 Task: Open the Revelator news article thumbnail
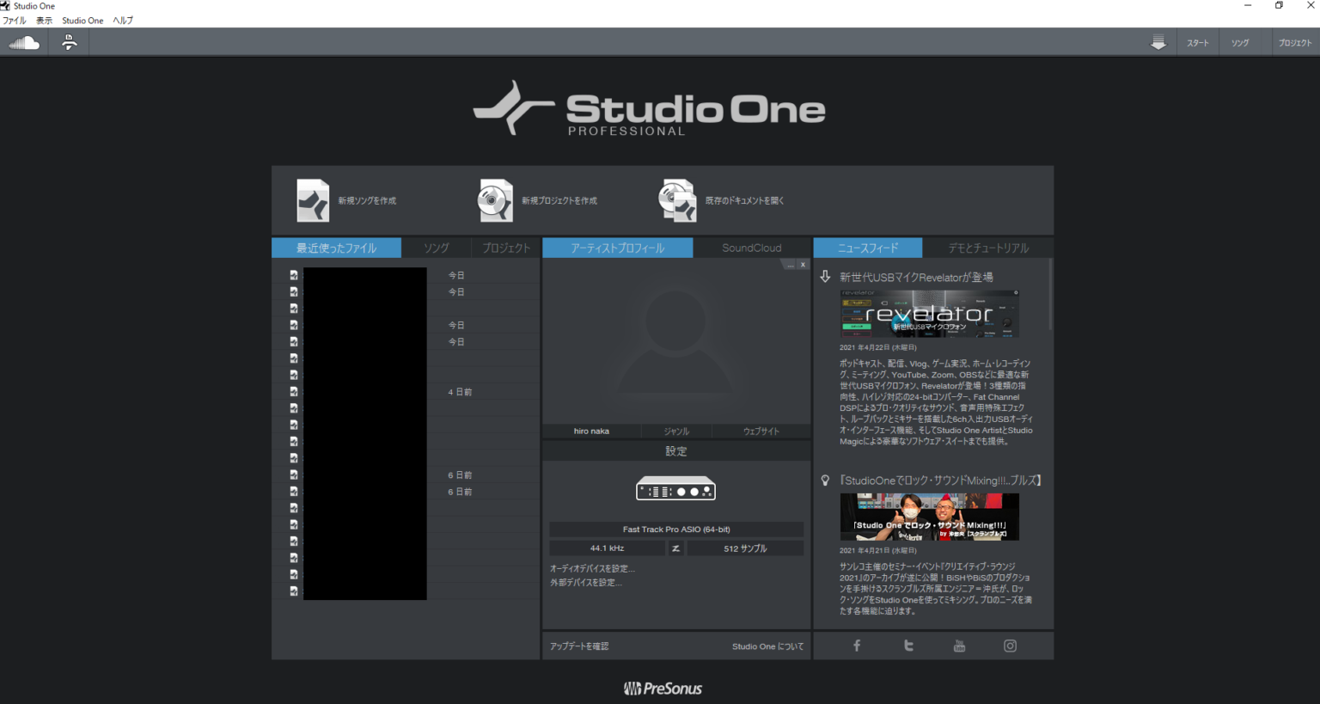929,313
